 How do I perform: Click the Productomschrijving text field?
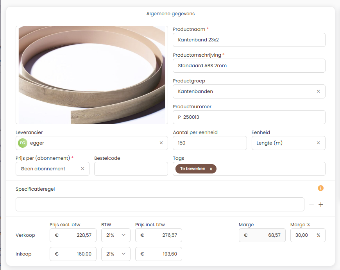coord(249,66)
